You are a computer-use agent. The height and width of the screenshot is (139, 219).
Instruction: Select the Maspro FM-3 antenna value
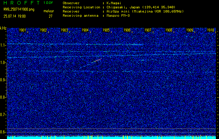click(117, 16)
